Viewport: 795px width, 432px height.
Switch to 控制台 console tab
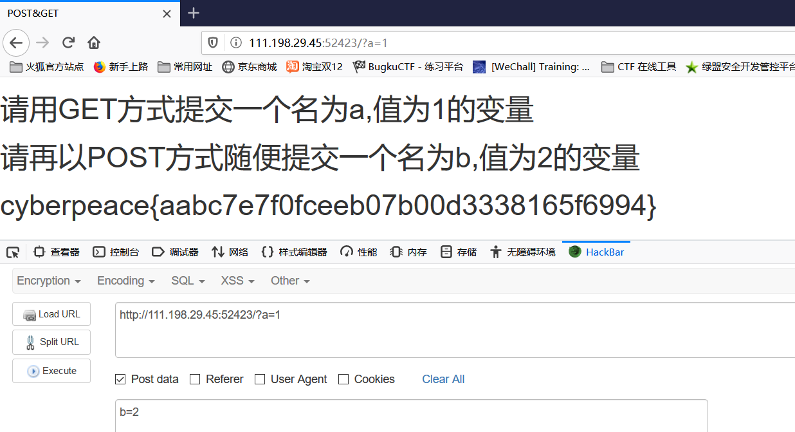click(116, 252)
